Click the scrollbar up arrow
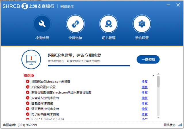The image size is (184, 129). (x=158, y=74)
